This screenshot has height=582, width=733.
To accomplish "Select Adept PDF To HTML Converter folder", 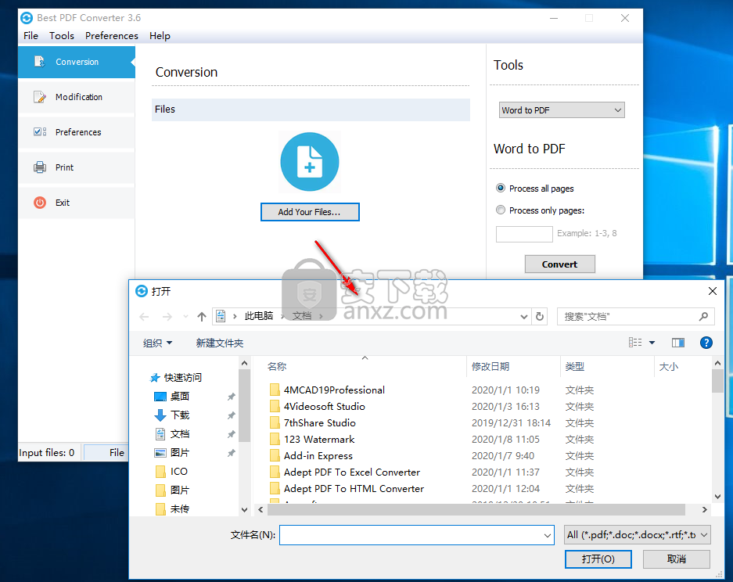I will coord(354,488).
